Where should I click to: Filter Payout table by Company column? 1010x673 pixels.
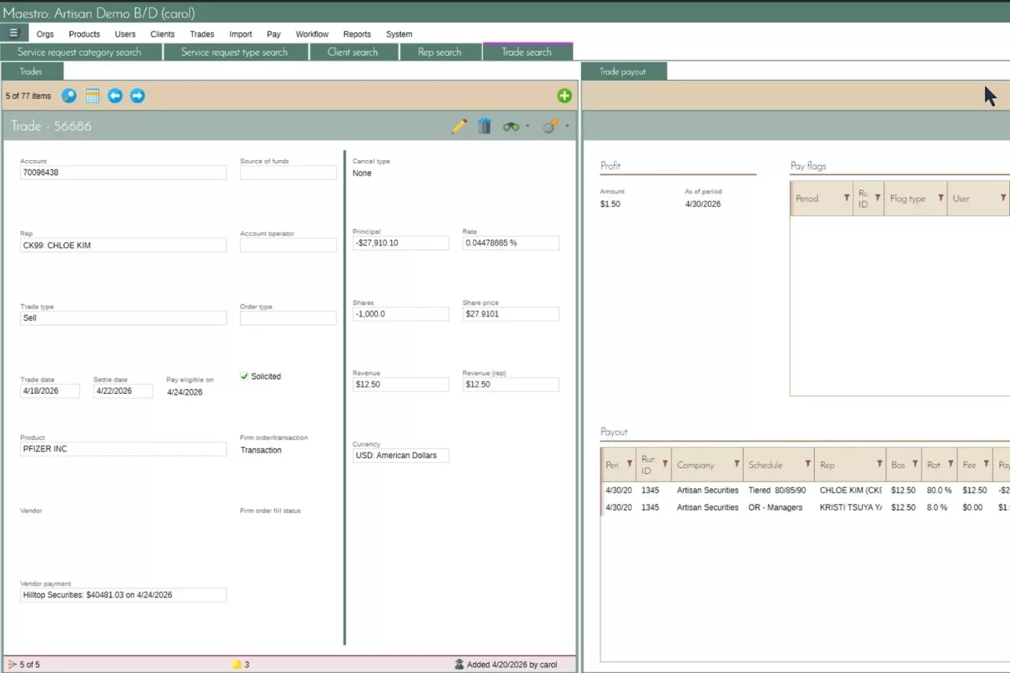pyautogui.click(x=737, y=464)
